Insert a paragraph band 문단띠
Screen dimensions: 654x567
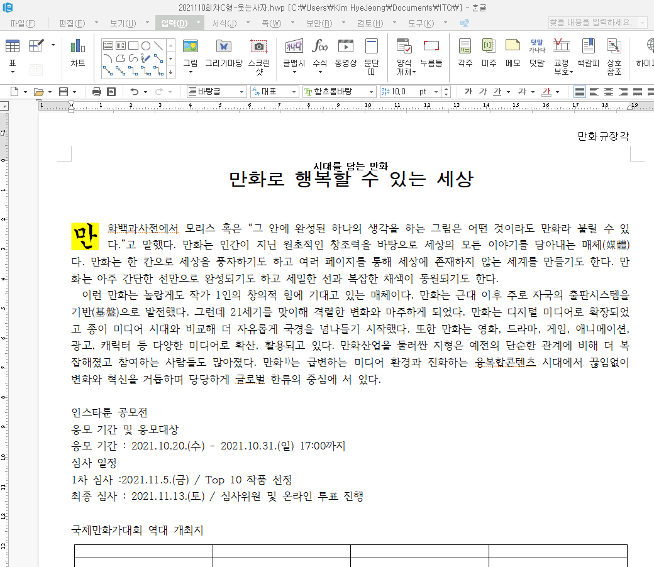[371, 57]
